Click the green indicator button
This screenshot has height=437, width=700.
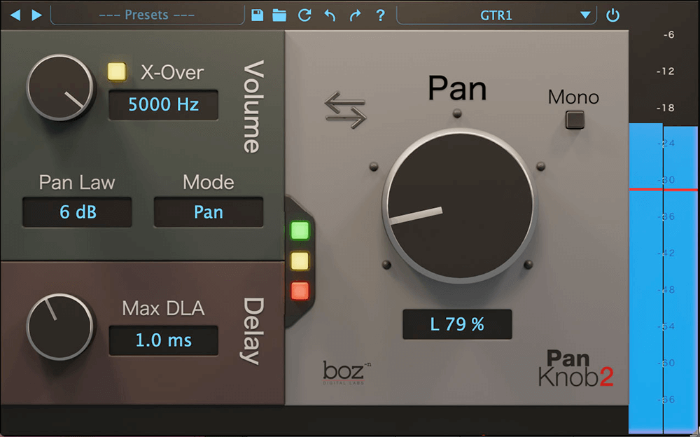300,230
